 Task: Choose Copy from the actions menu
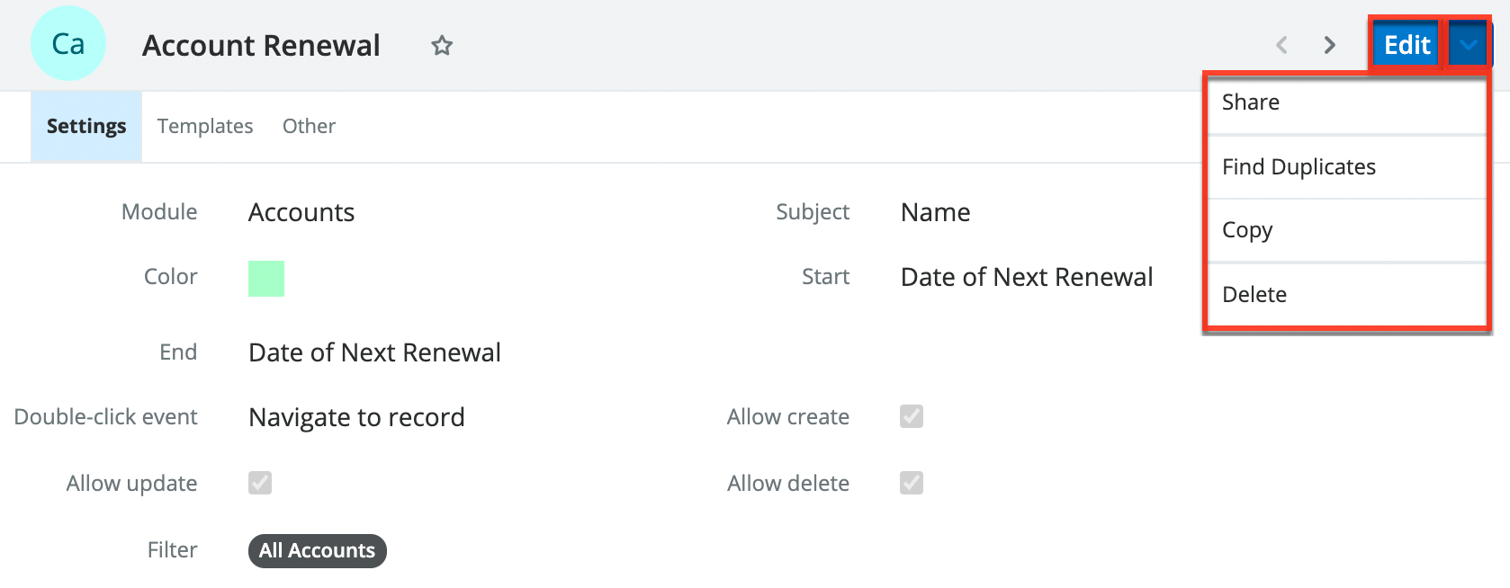tap(1247, 230)
